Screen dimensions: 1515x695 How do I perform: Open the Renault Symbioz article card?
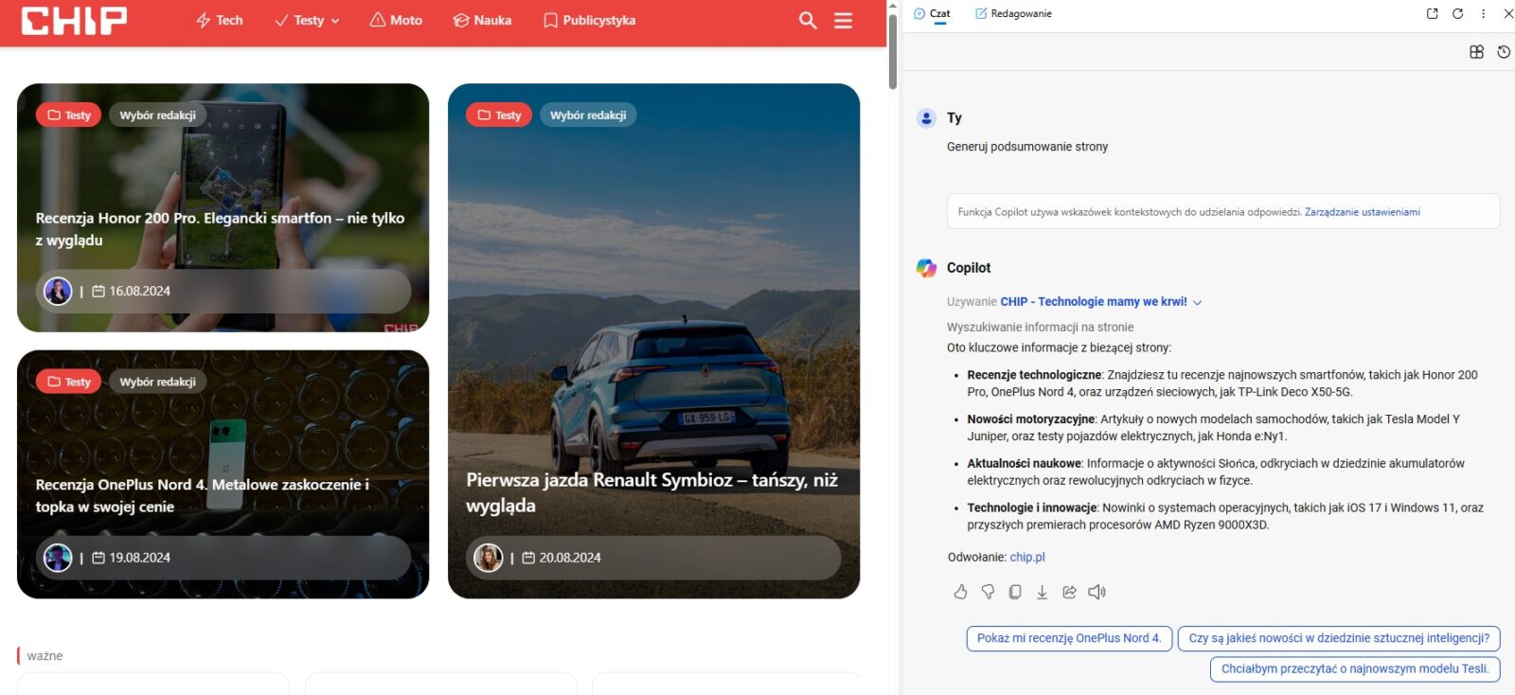coord(653,491)
